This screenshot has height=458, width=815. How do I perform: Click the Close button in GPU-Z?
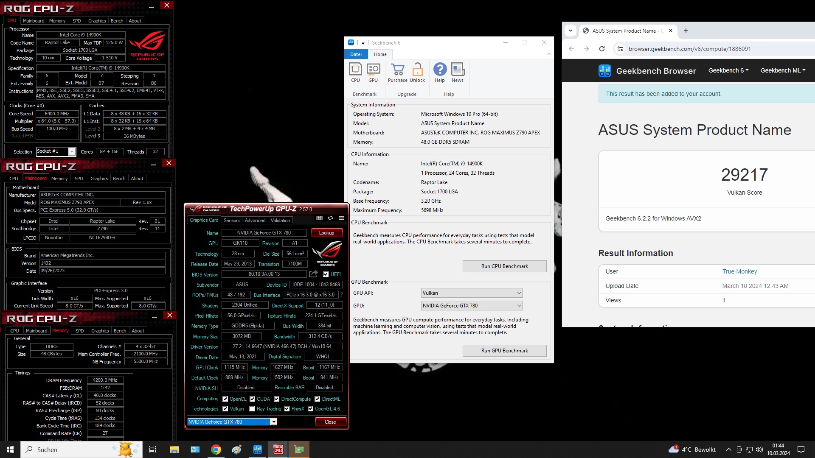(330, 422)
